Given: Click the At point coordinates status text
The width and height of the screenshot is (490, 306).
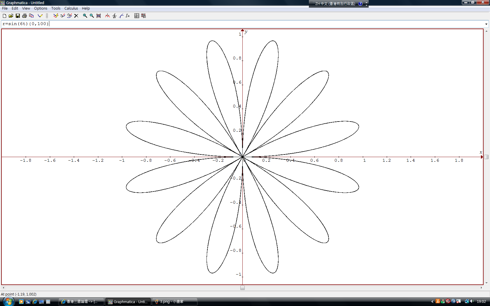Looking at the screenshot, I should click(19, 294).
